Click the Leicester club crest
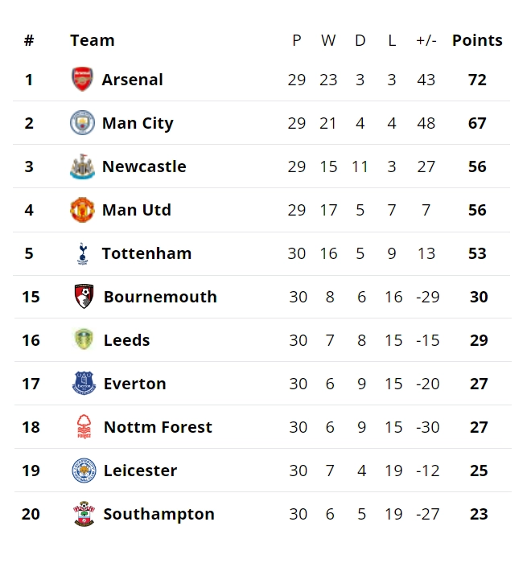 (x=84, y=471)
